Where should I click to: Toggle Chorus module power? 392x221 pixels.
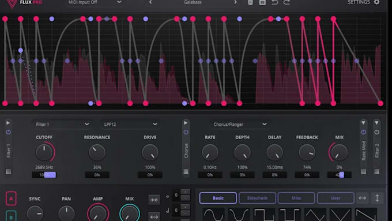(x=186, y=132)
